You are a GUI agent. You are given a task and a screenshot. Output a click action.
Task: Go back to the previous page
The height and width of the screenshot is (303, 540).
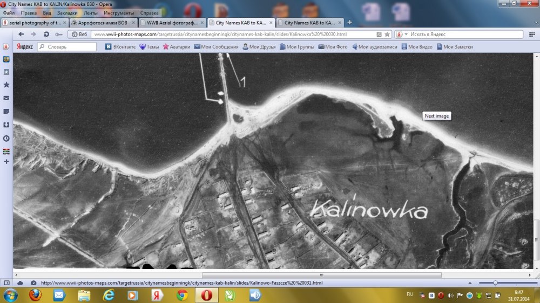tap(22, 34)
